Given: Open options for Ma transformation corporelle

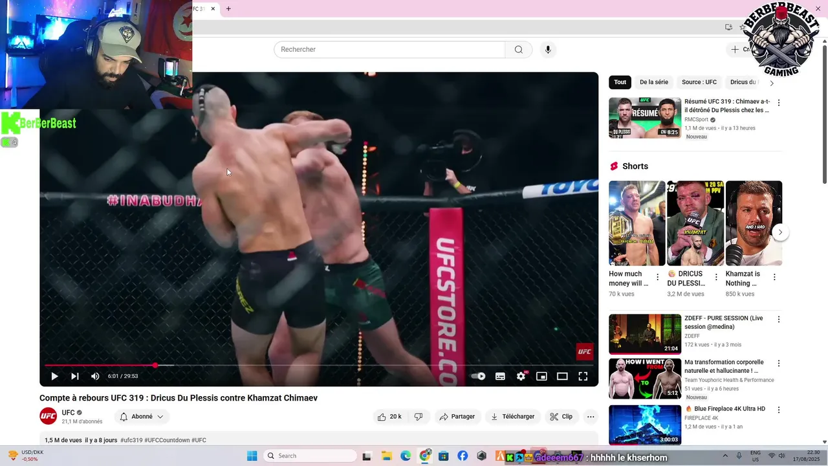Looking at the screenshot, I should point(779,363).
